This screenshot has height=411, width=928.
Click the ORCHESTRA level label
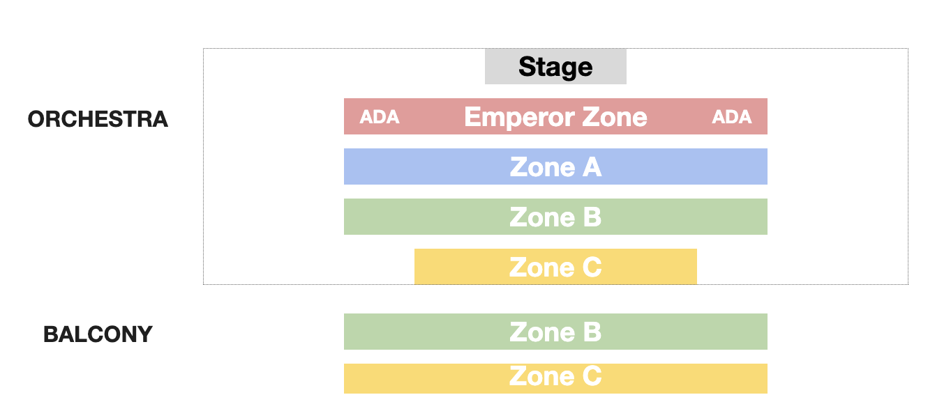98,119
